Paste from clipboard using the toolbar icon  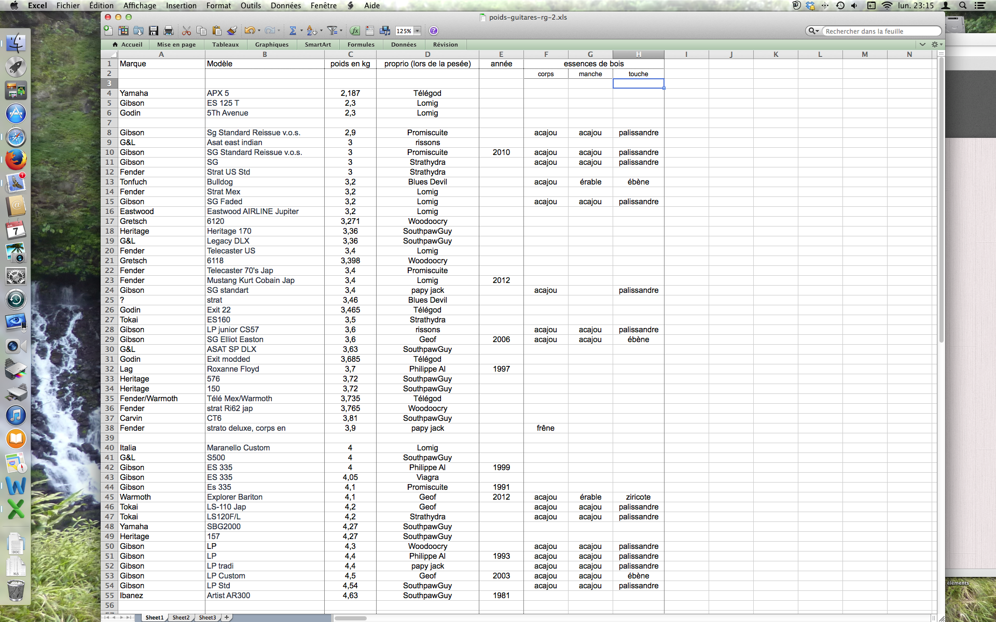pos(217,31)
